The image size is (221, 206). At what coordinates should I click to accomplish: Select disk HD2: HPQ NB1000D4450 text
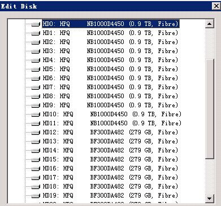pyautogui.click(x=110, y=42)
